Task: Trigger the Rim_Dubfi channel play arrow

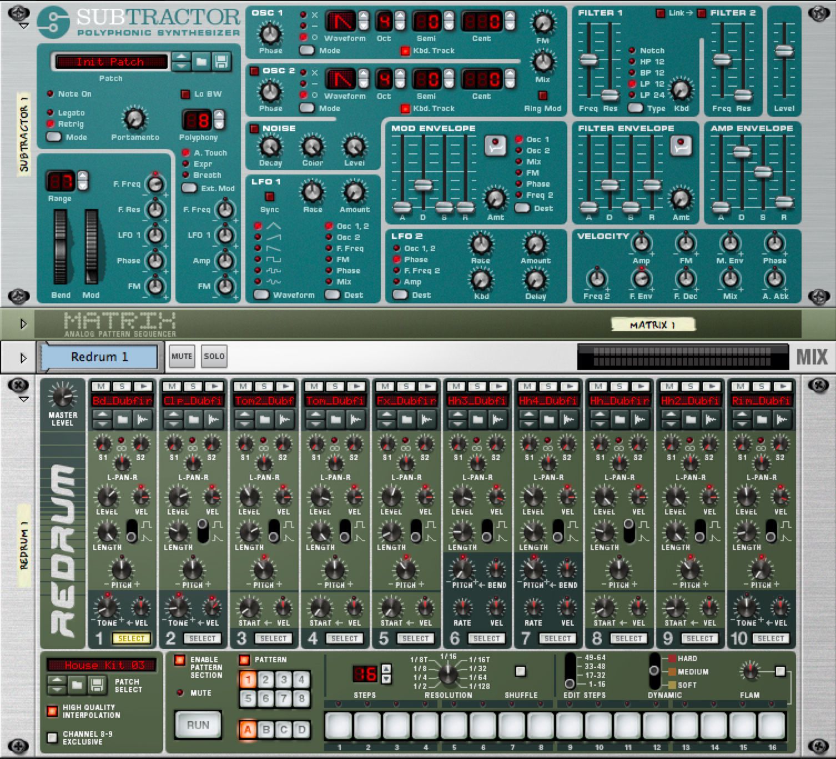Action: (x=782, y=386)
